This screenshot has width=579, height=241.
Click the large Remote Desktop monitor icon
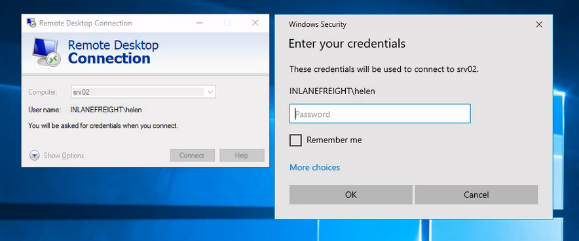point(46,52)
